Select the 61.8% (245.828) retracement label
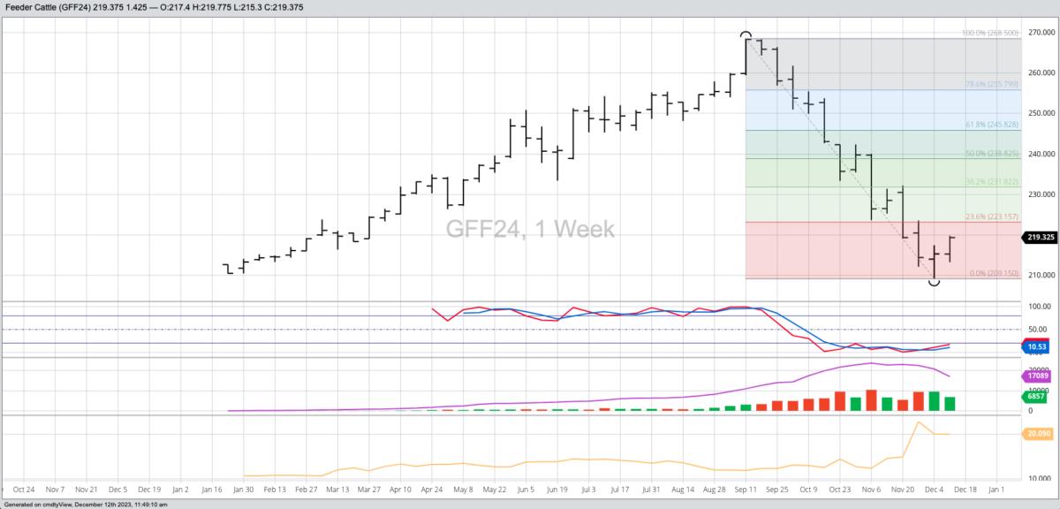Screen dimensions: 1060x509 pos(992,125)
